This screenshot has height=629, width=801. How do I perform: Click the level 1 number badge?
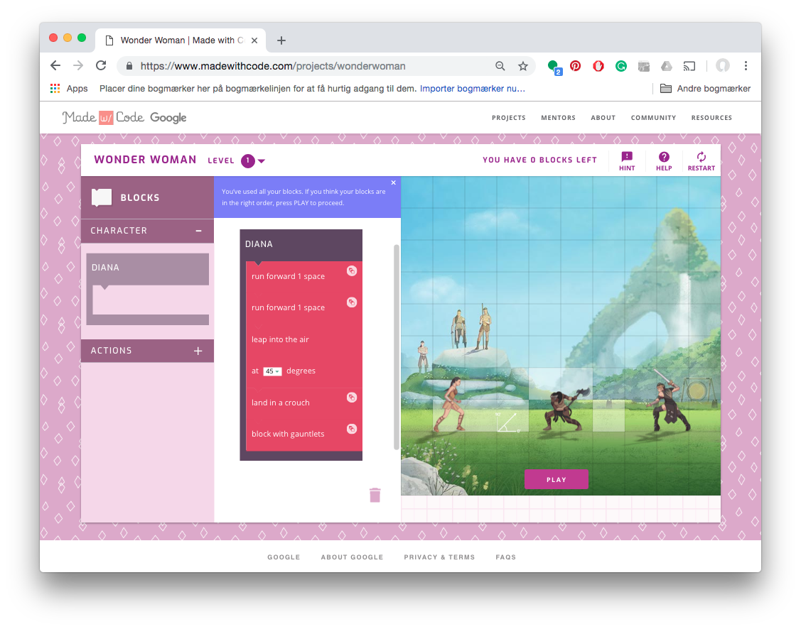point(248,160)
